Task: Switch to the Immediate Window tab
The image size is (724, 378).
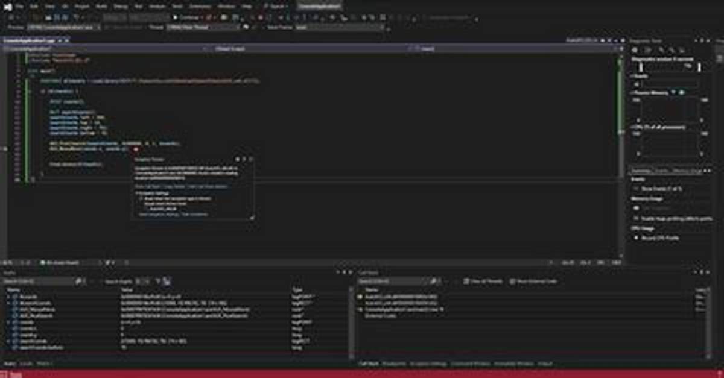Action: pos(514,364)
